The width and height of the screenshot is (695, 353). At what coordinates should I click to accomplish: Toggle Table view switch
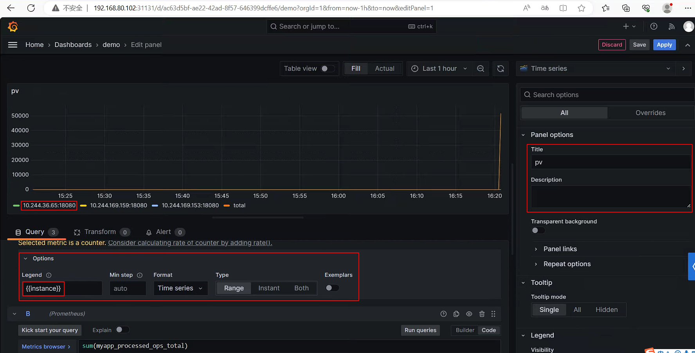tap(328, 68)
